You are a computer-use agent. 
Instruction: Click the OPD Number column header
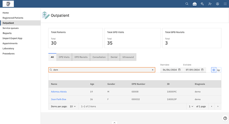(x=138, y=84)
